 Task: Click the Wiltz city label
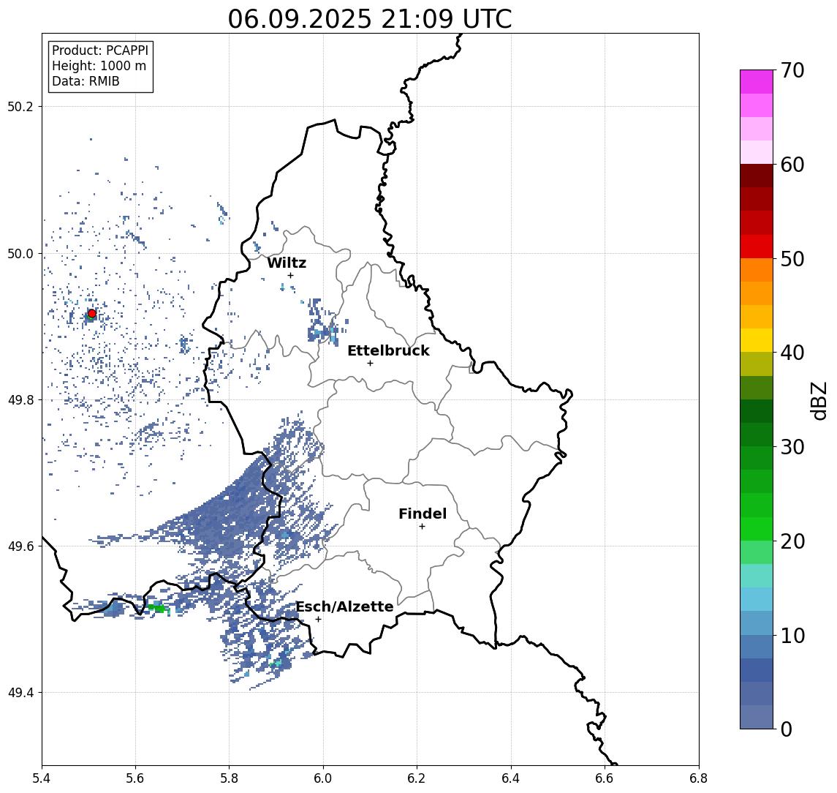coord(287,263)
